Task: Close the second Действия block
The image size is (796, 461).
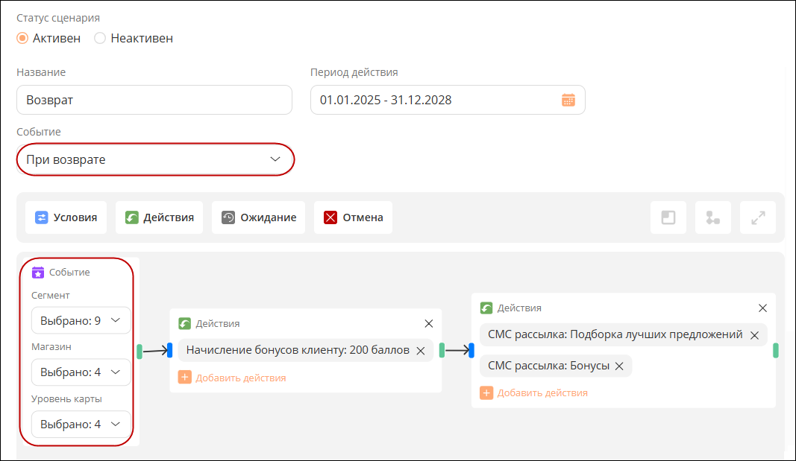Action: [x=762, y=308]
